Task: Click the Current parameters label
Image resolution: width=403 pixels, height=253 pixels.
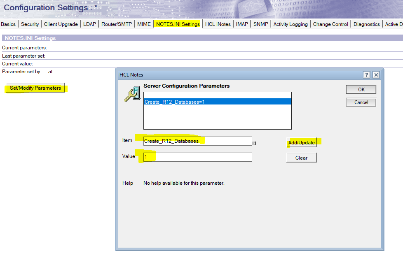Action: 24,48
